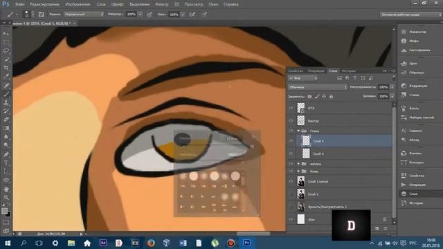Open the Образцы swatches panel
The width and height of the screenshot is (443, 249).
pyautogui.click(x=417, y=73)
